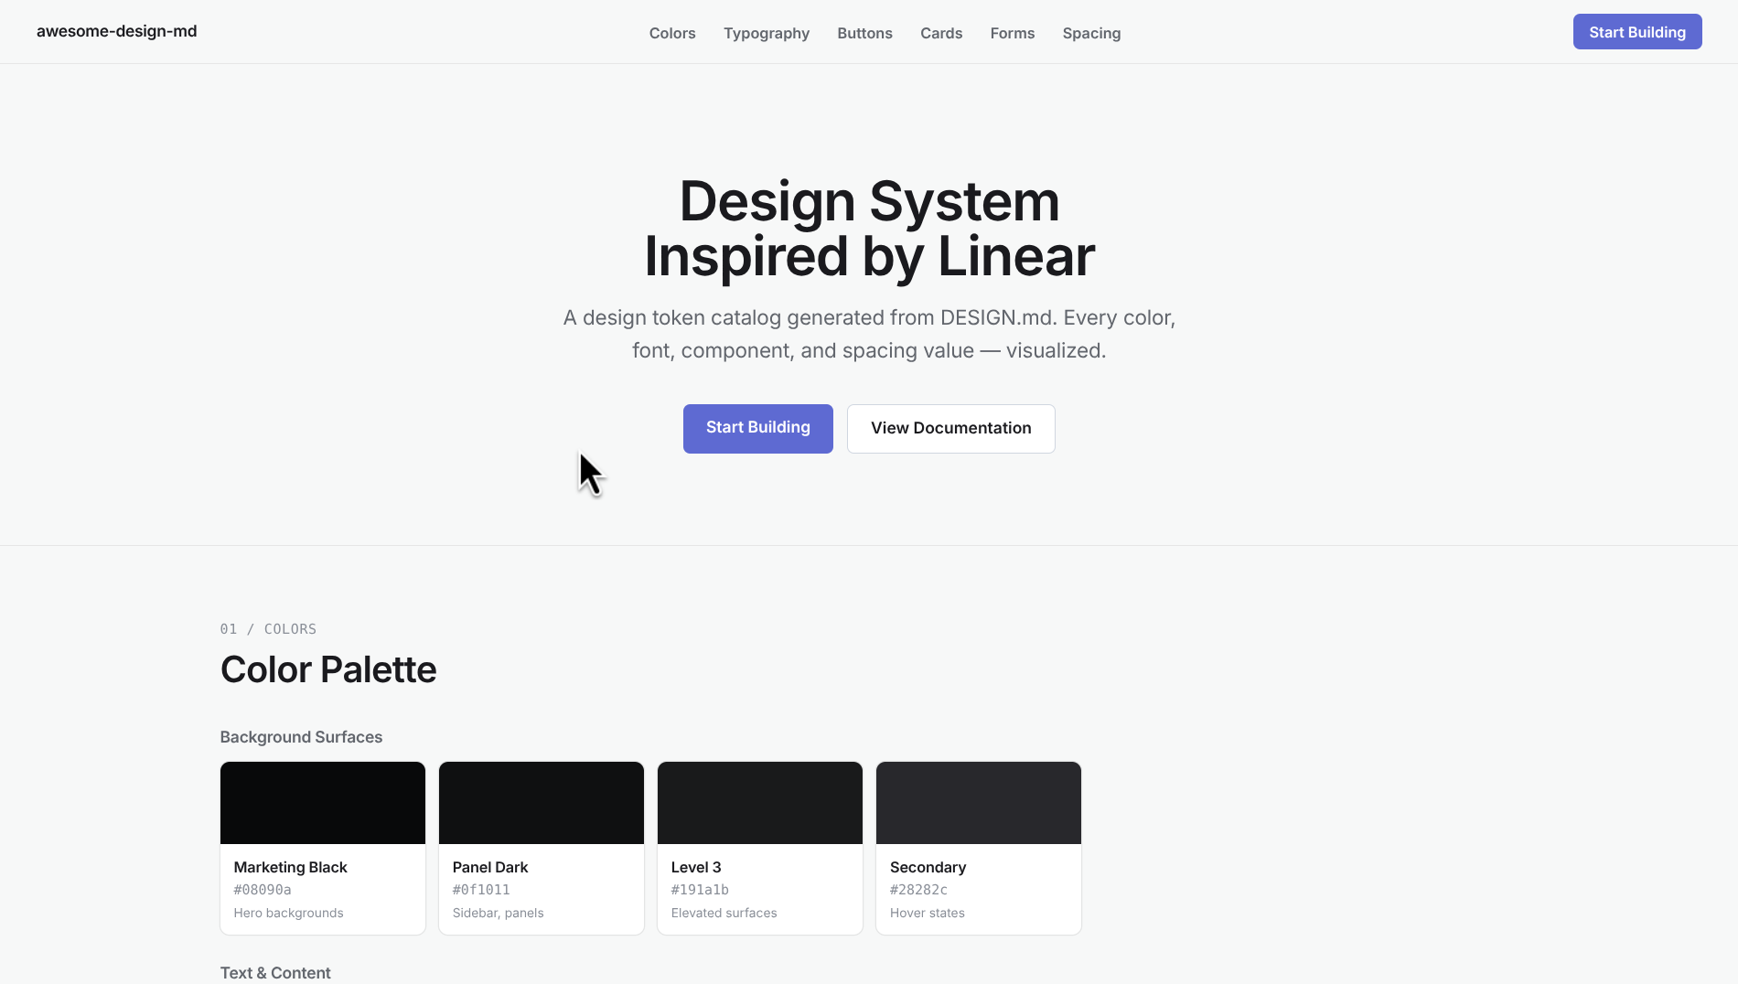Open Buttons in the top navigation
Image resolution: width=1738 pixels, height=984 pixels.
(864, 33)
